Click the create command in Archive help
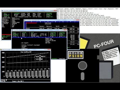Viewport: 120px width, 90px height. (x=23, y=13)
